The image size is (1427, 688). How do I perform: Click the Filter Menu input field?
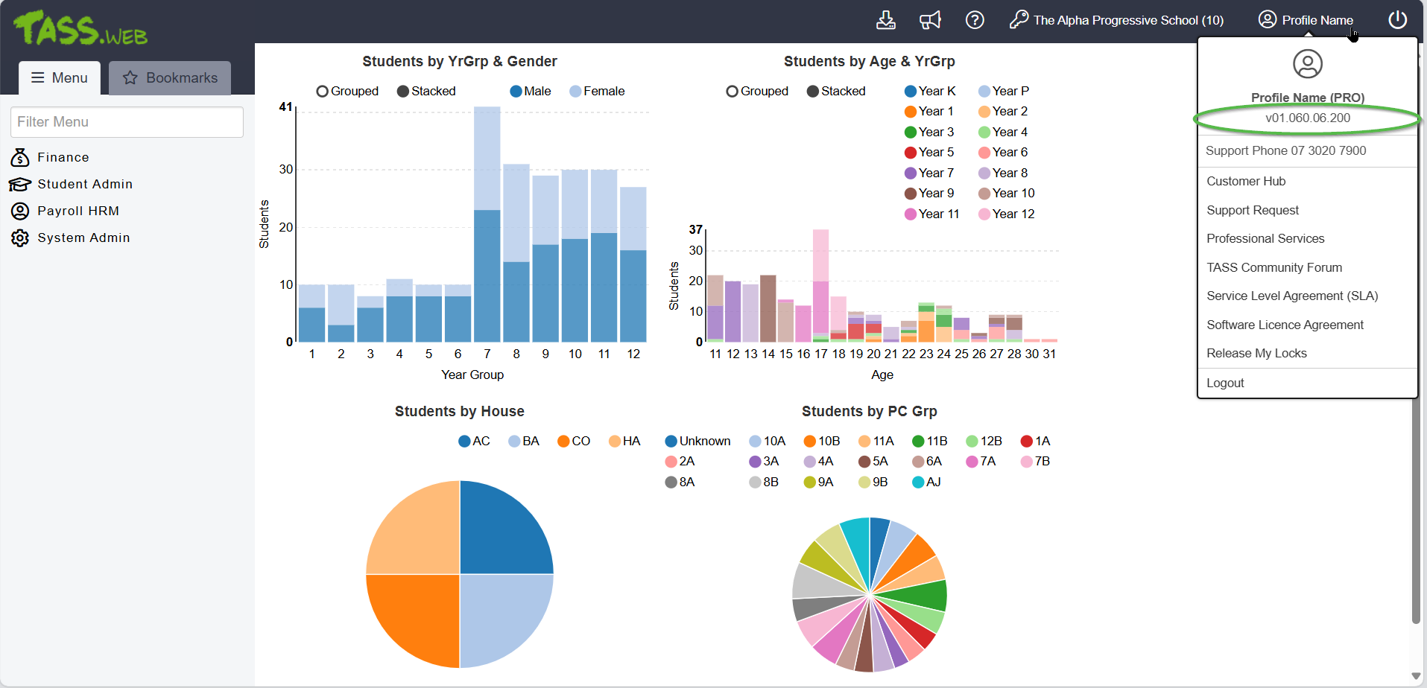click(127, 122)
